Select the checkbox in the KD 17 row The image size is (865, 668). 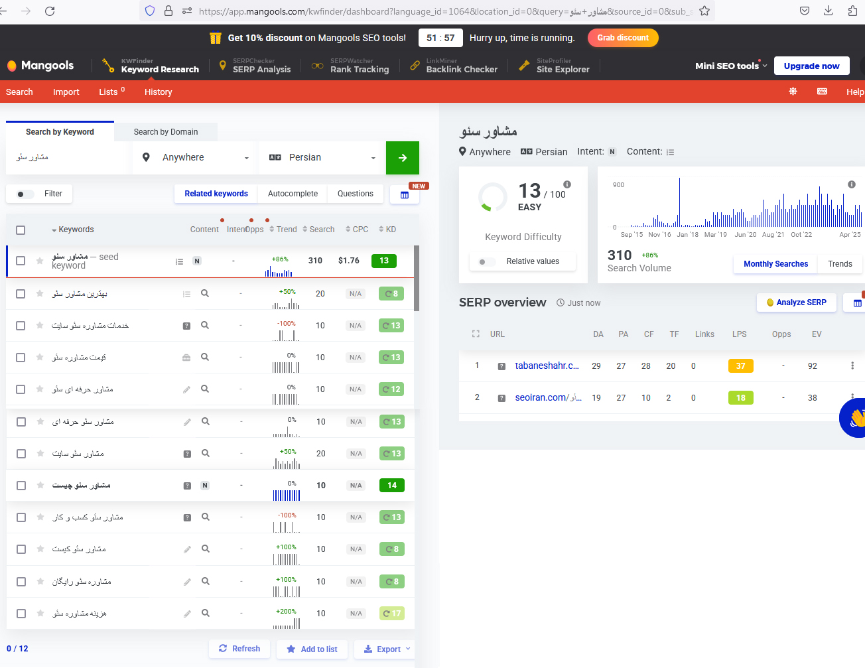coord(21,614)
